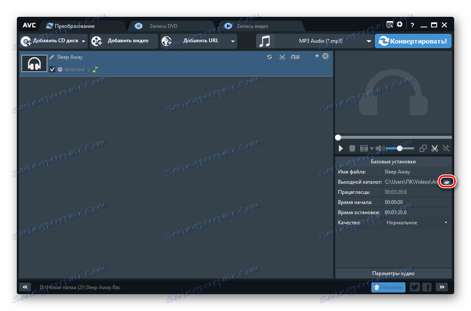Collapse the Базовые установки section
Viewport: 471px width, 311px height.
tap(393, 162)
